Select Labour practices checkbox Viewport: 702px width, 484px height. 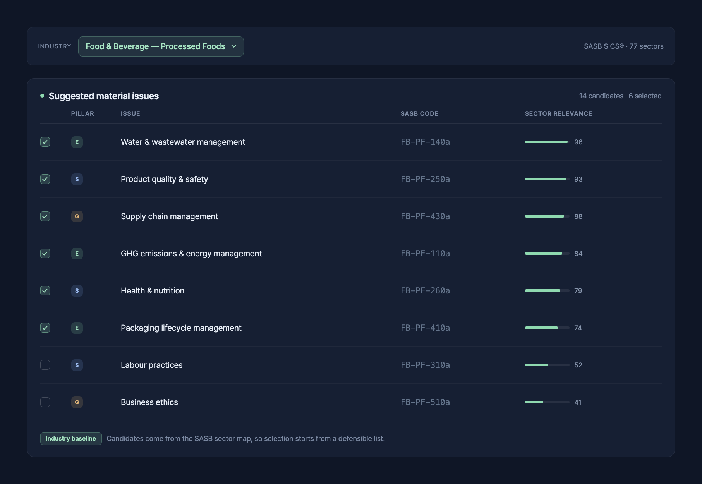[x=45, y=365]
